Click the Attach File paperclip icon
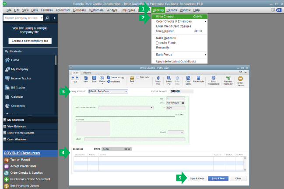 tap(158, 78)
